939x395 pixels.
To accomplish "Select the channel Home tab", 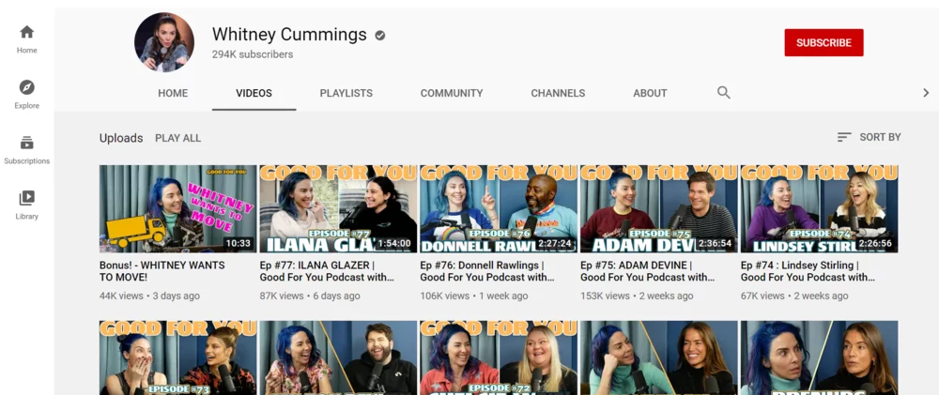I will click(x=173, y=93).
